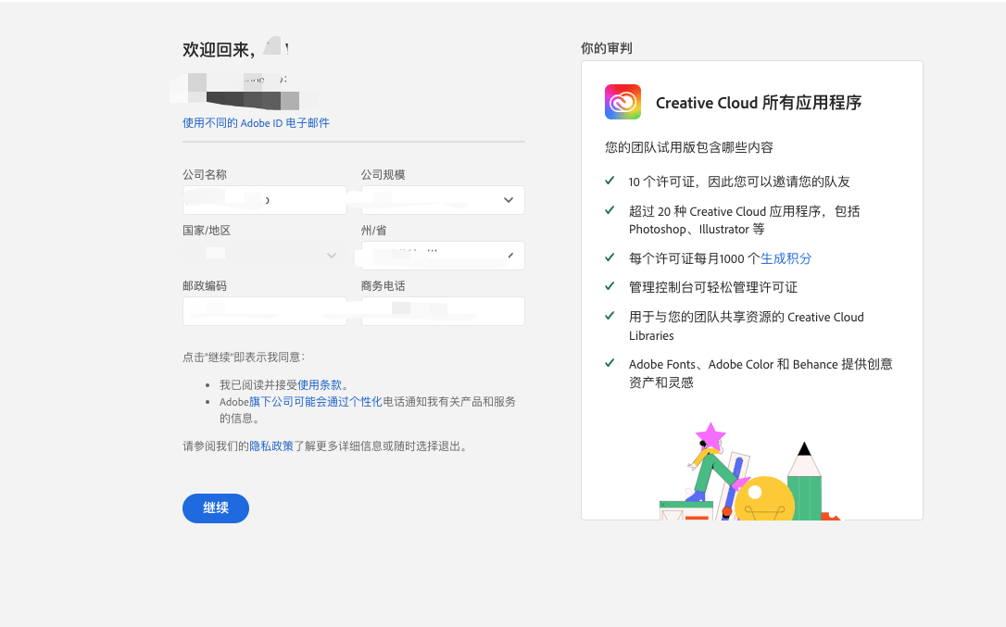
Task: Click the checkmark beside 10 个许可证
Action: 610,181
